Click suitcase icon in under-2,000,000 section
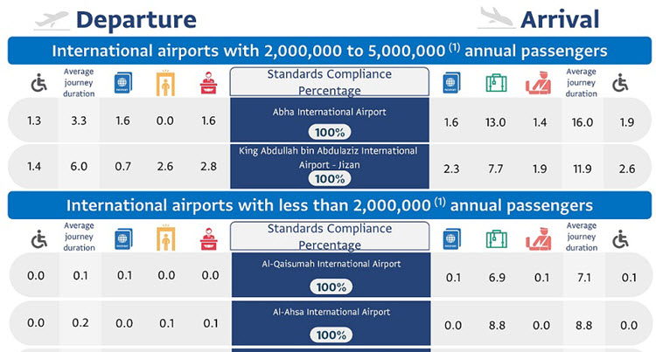Image resolution: width=656 pixels, height=352 pixels. 494,239
